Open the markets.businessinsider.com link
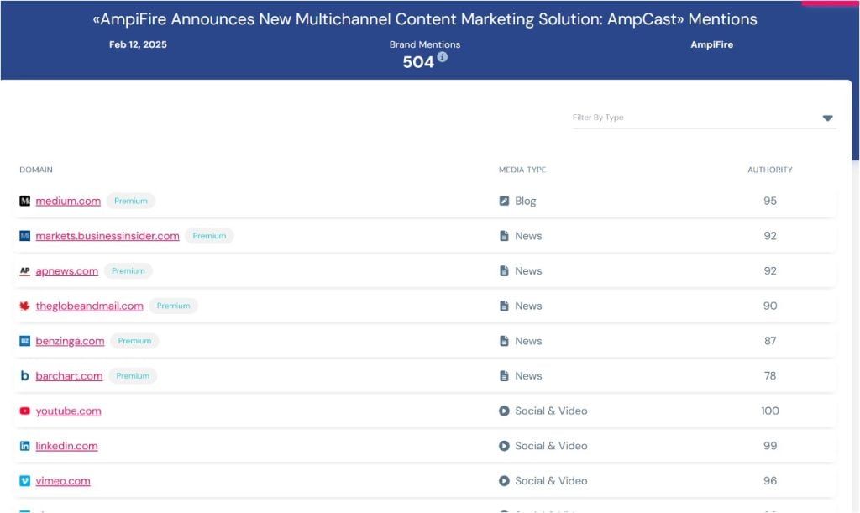 107,236
